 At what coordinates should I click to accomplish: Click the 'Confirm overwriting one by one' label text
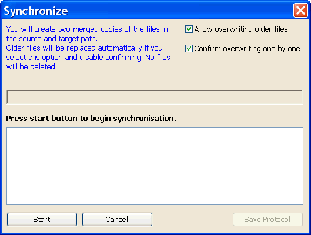[x=247, y=49]
